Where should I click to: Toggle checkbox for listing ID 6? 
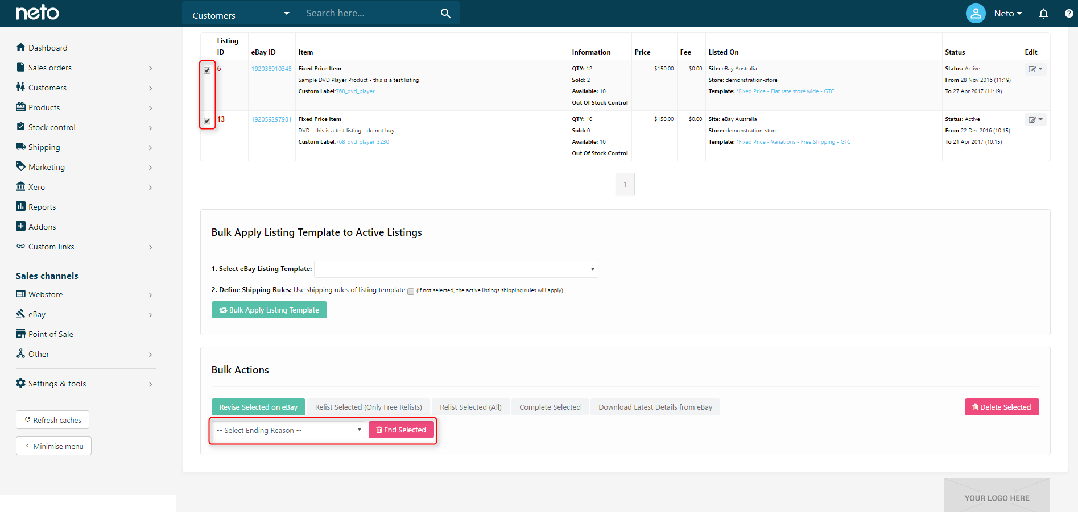point(207,70)
